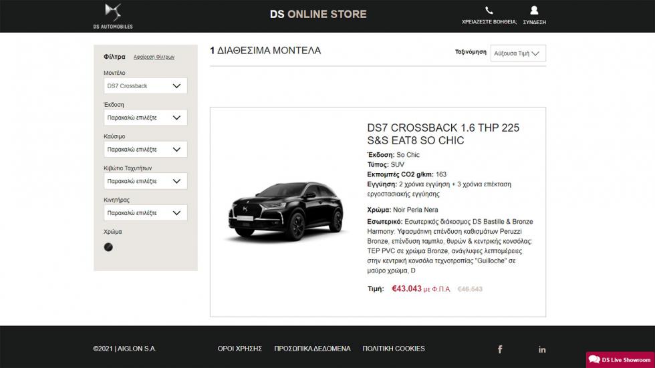Open the LinkedIn page icon
The height and width of the screenshot is (368, 655).
click(x=542, y=350)
